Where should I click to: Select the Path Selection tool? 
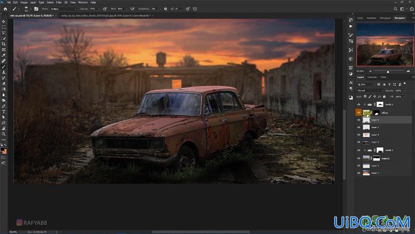point(4,117)
